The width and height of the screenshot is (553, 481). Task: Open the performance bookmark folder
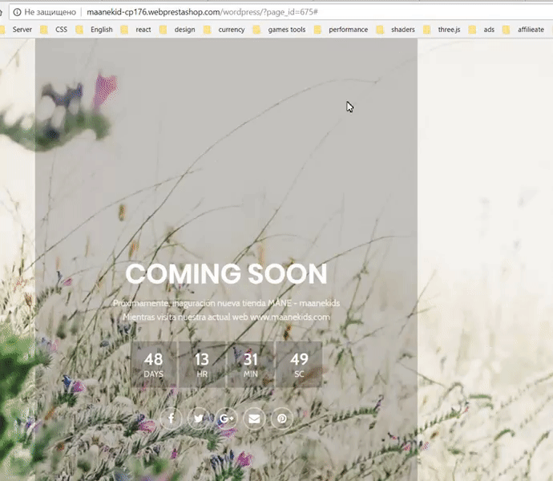341,30
